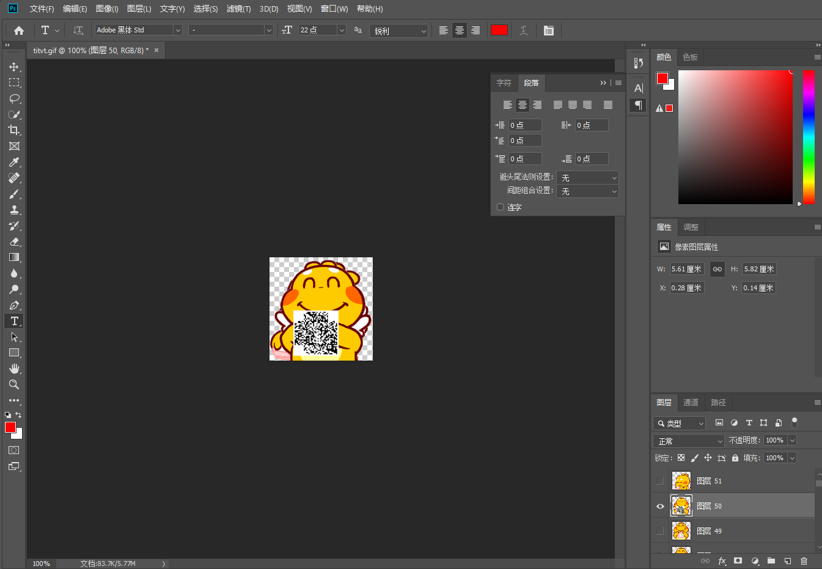The image size is (822, 569).
Task: Select the Hand tool
Action: pos(14,369)
